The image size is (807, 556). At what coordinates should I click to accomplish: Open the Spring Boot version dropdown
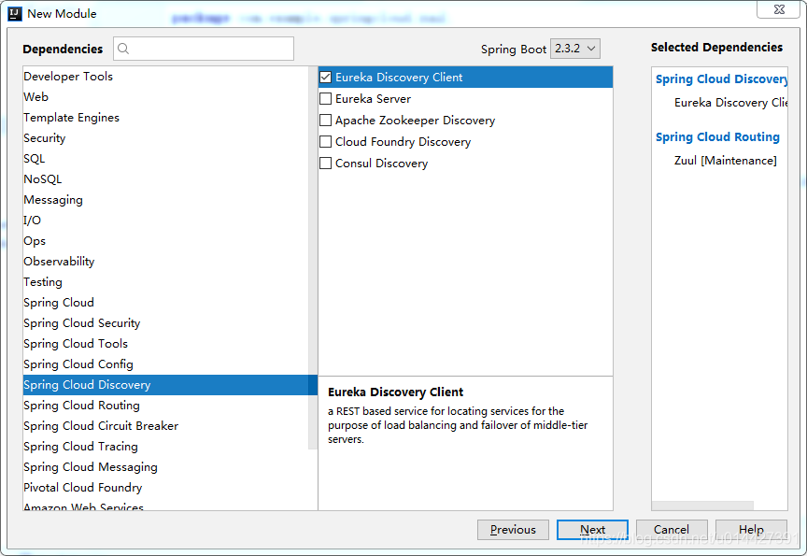click(x=574, y=49)
